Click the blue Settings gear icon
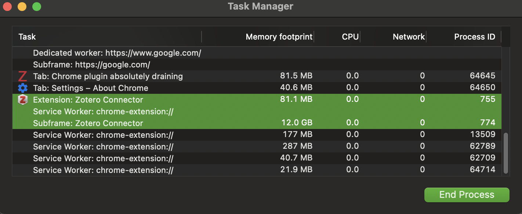Image resolution: width=522 pixels, height=214 pixels. 23,88
